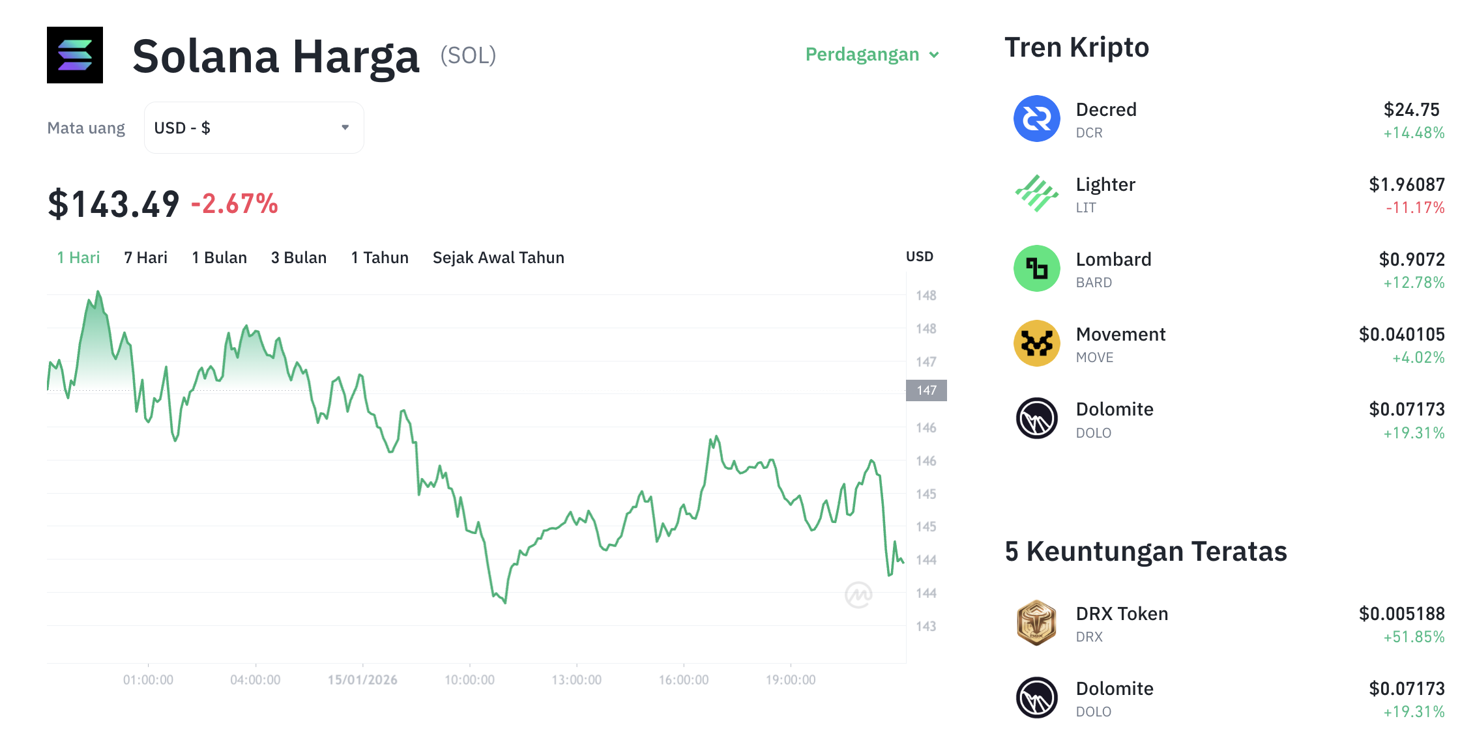
Task: Expand the Mata uang dropdown arrow
Action: point(345,128)
